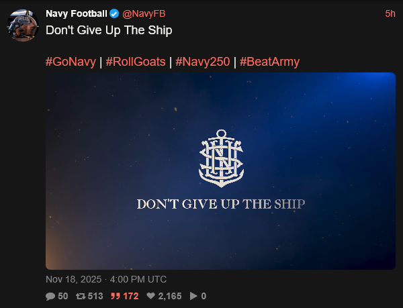Click the red quote marks icon

pos(116,296)
